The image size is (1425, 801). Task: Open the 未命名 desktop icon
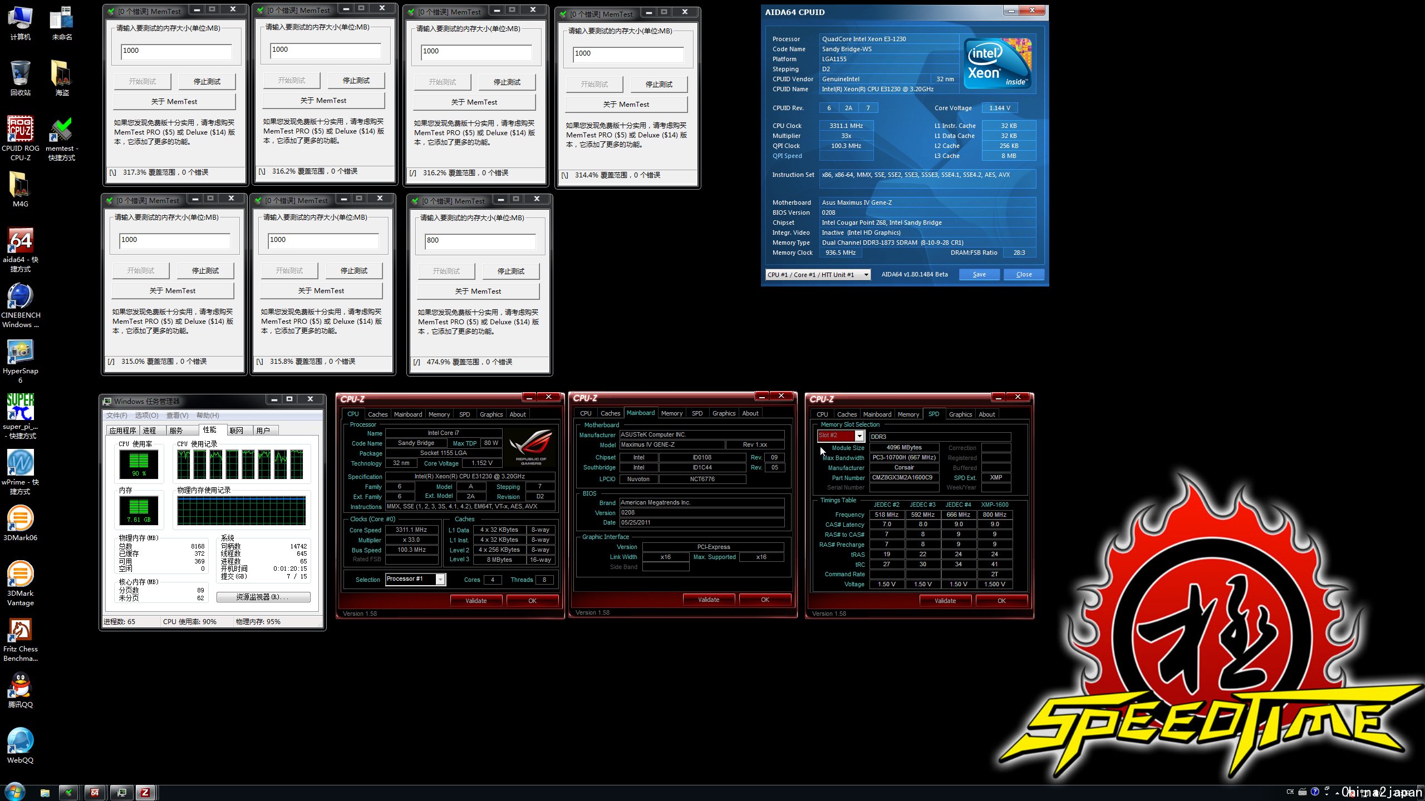[62, 24]
